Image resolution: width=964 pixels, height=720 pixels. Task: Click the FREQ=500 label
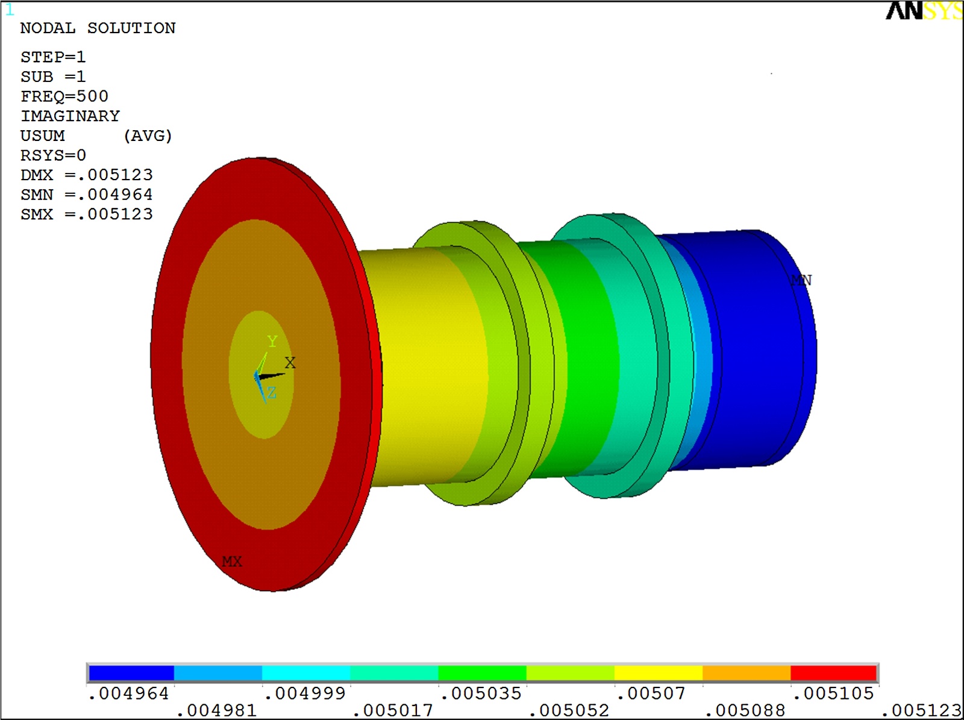[64, 96]
